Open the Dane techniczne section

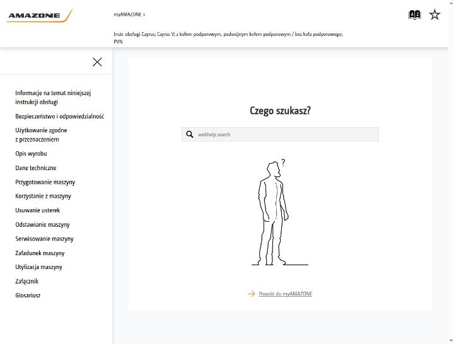point(36,168)
